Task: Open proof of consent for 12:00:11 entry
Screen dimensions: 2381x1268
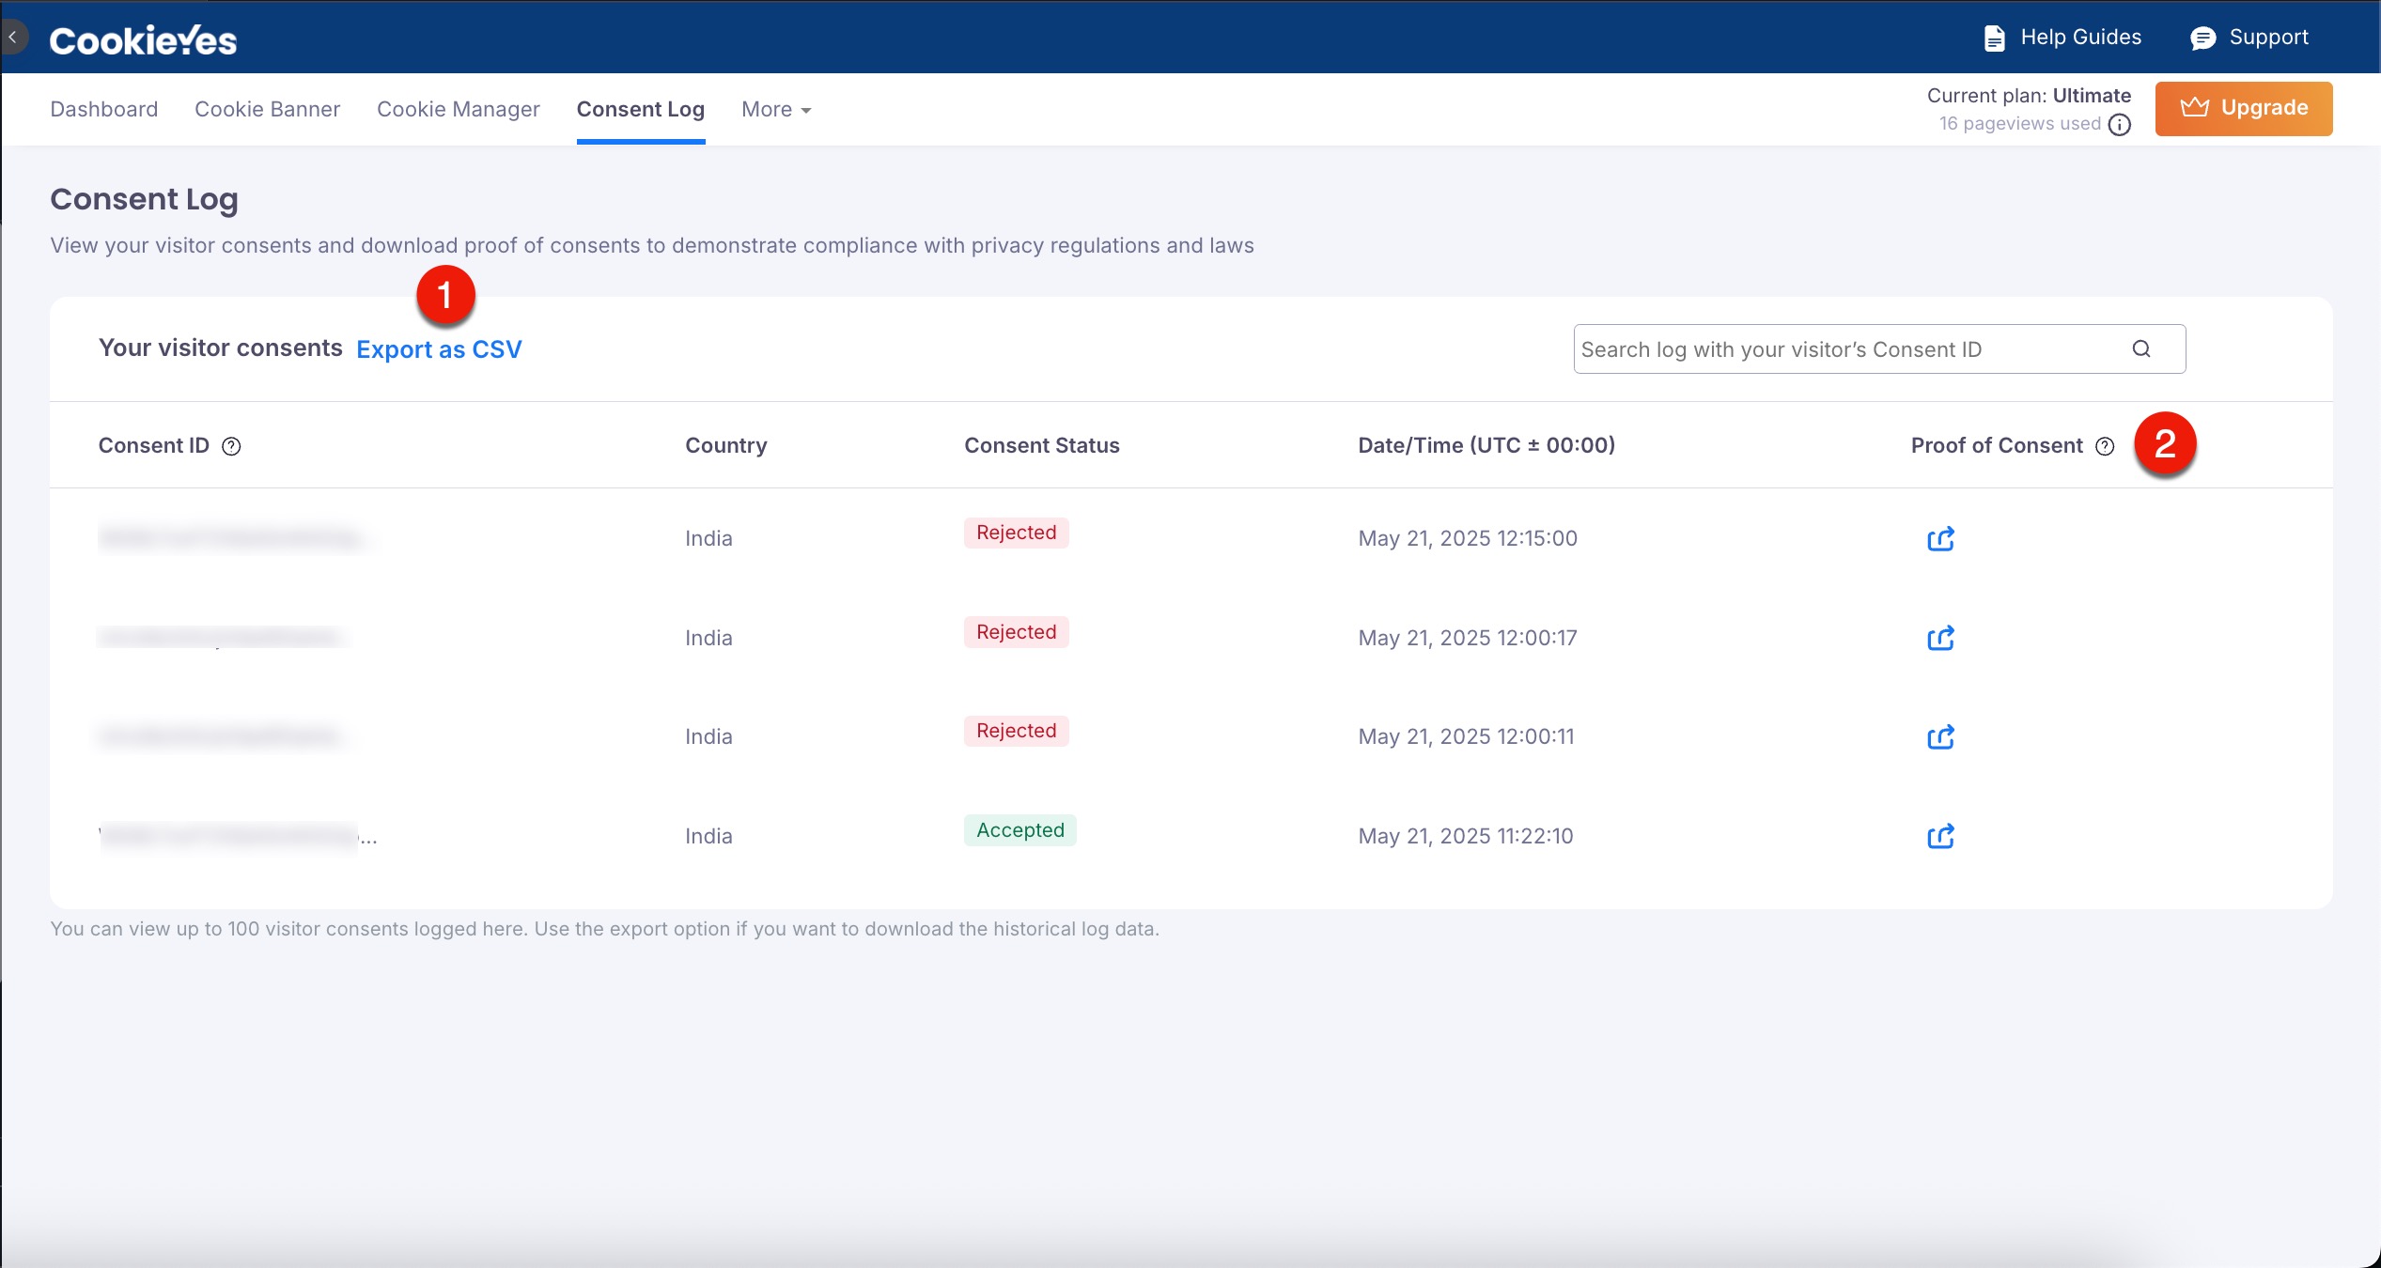Action: tap(1940, 737)
